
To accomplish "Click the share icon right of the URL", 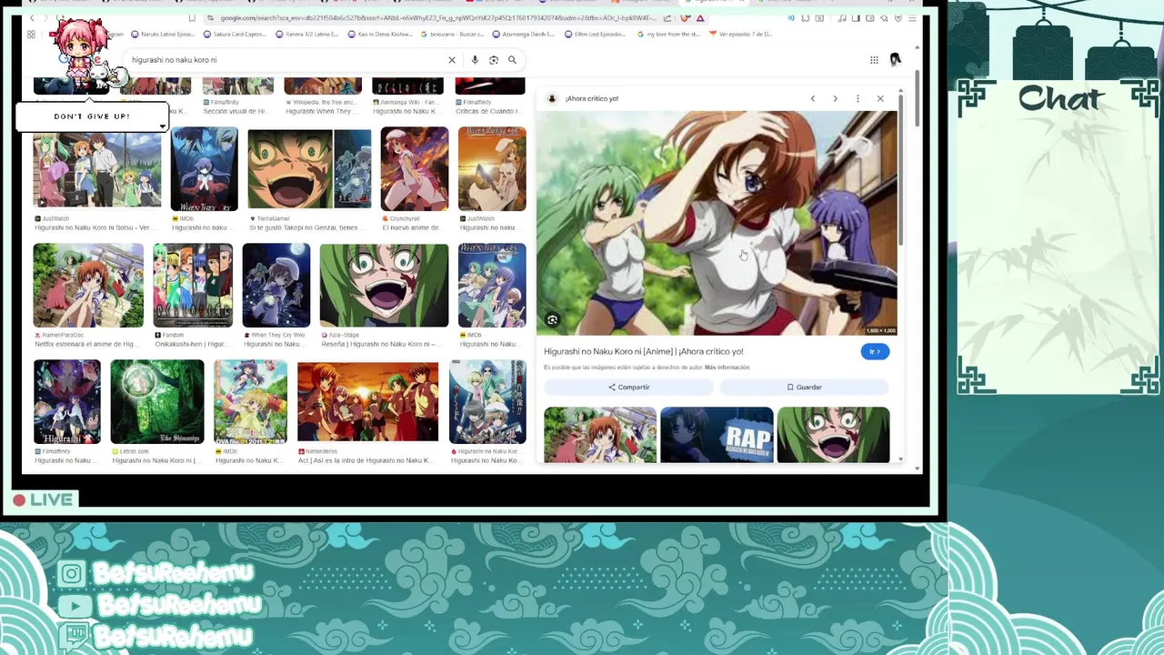I will pos(667,18).
